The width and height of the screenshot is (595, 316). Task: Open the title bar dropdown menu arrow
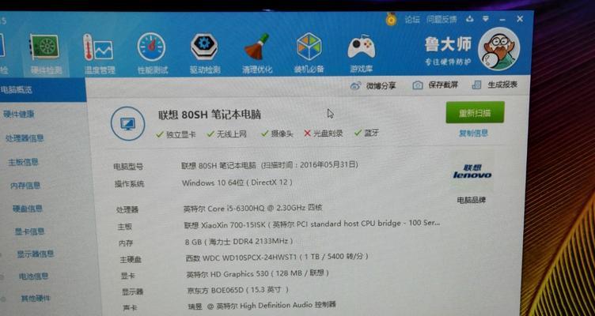click(485, 19)
